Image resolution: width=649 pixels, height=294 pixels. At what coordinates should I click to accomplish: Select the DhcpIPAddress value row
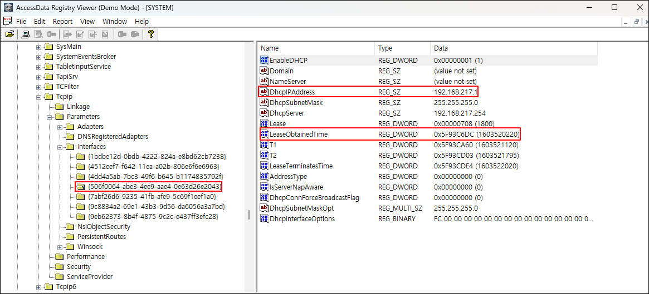(428, 92)
